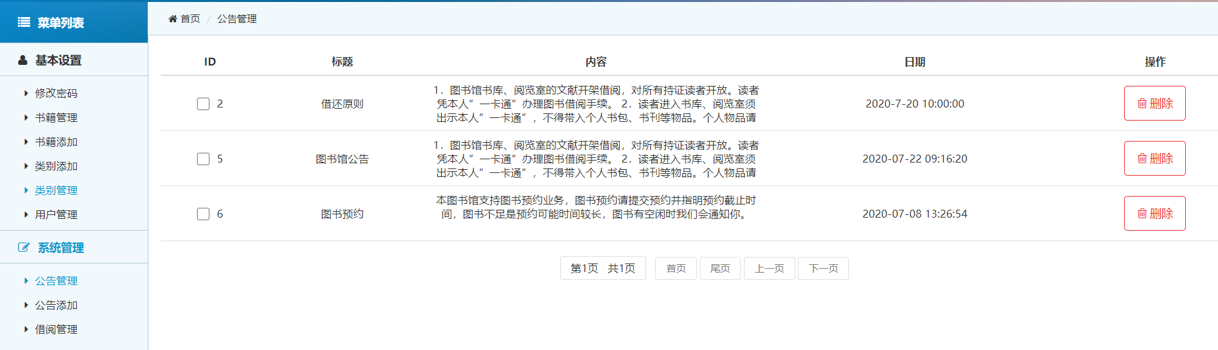Click the caret arrow beside 公告管理 menu item
The width and height of the screenshot is (1218, 350).
[x=26, y=281]
